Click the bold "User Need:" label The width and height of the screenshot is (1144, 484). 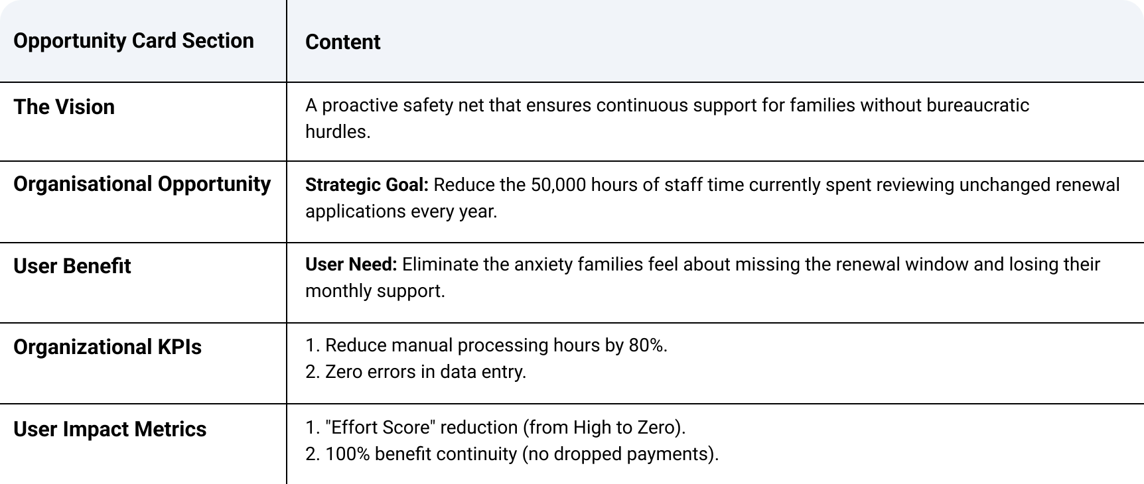click(x=351, y=265)
